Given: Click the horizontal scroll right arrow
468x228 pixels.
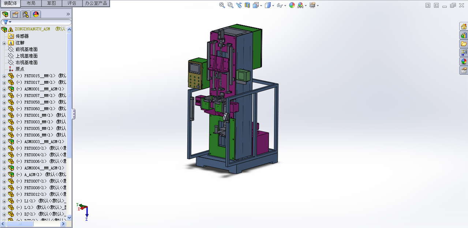Looking at the screenshot, I should pos(63,224).
